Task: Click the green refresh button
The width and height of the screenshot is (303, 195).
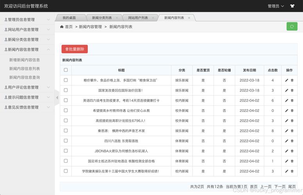Action: click(x=292, y=27)
